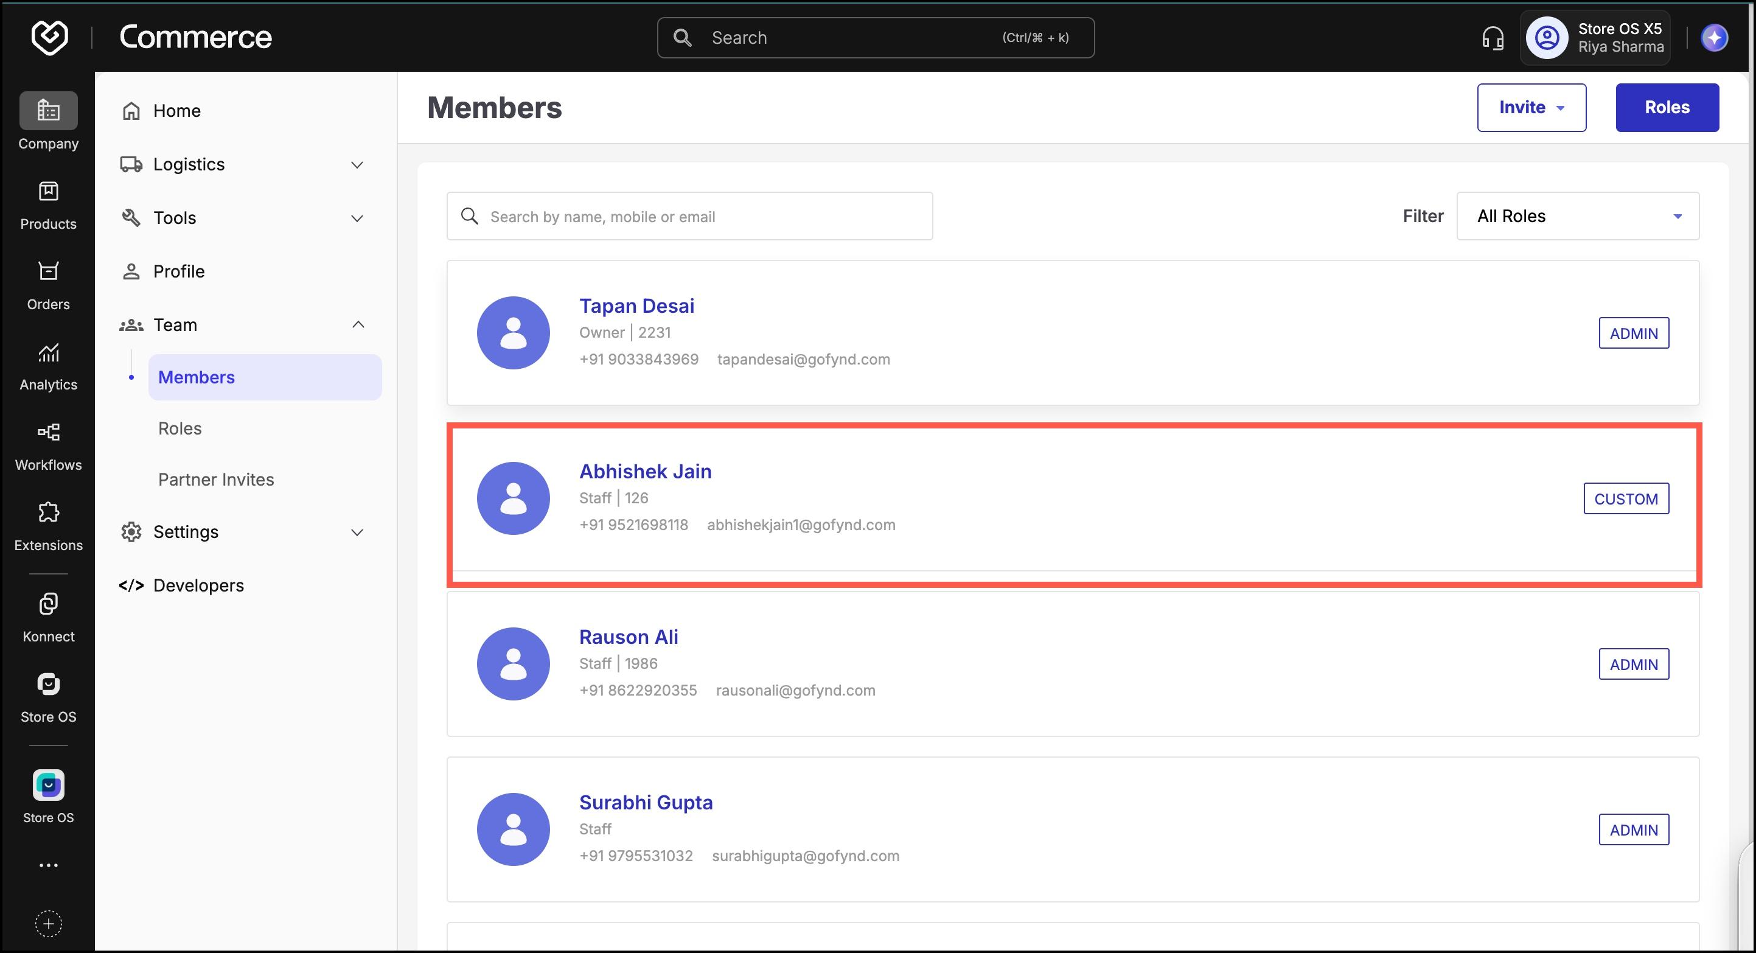Image resolution: width=1756 pixels, height=953 pixels.
Task: Open Workflows in the left rail
Action: click(x=49, y=447)
